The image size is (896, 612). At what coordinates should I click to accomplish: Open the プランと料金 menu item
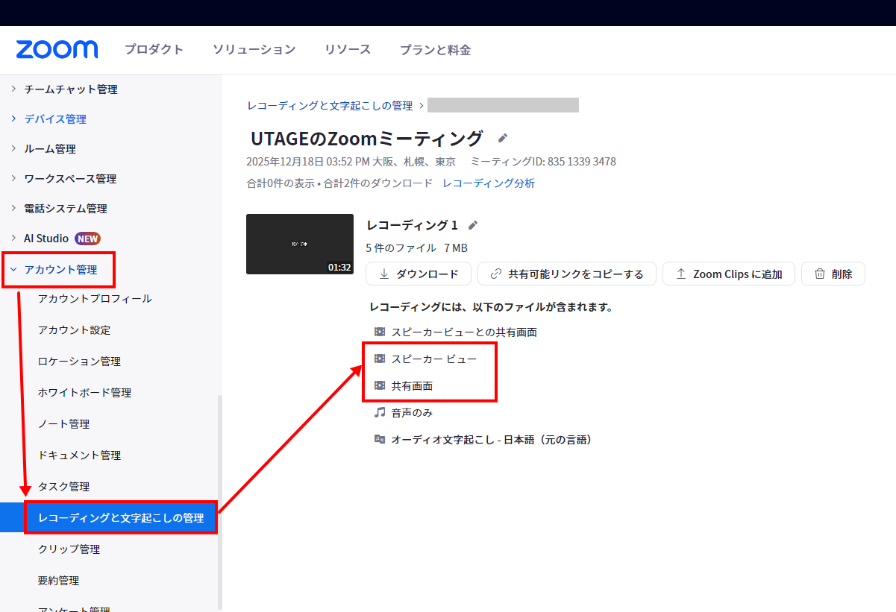435,50
